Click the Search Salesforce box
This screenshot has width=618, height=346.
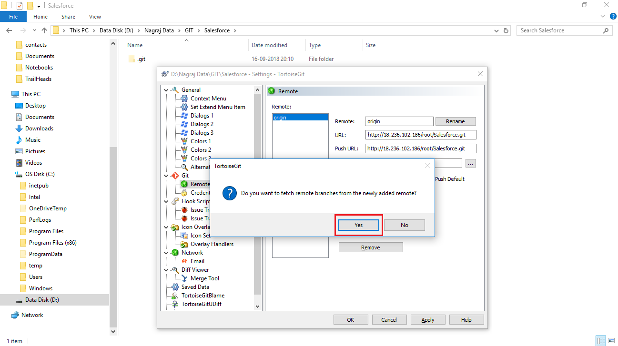coord(564,30)
